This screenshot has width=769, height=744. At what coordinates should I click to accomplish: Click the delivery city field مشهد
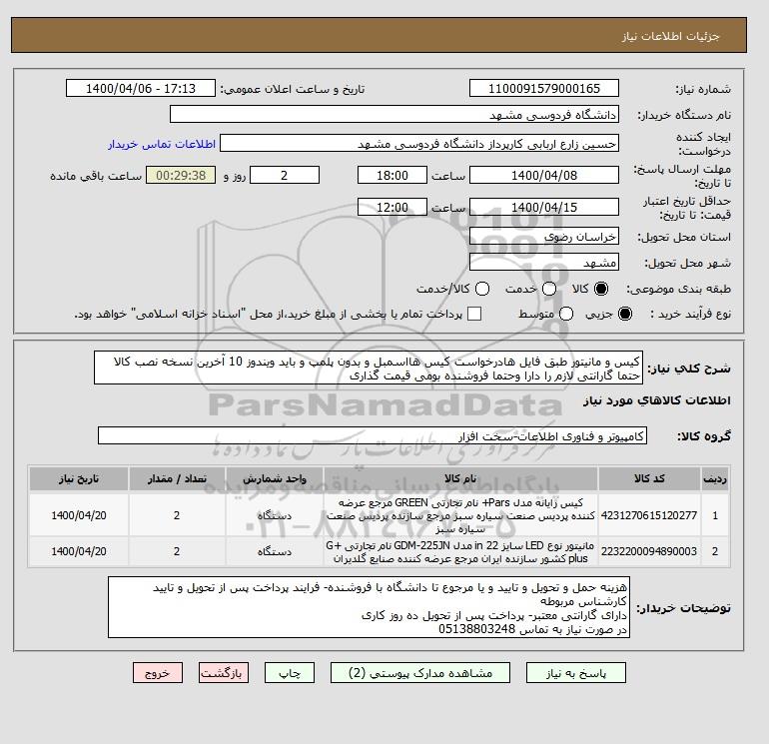[x=544, y=263]
